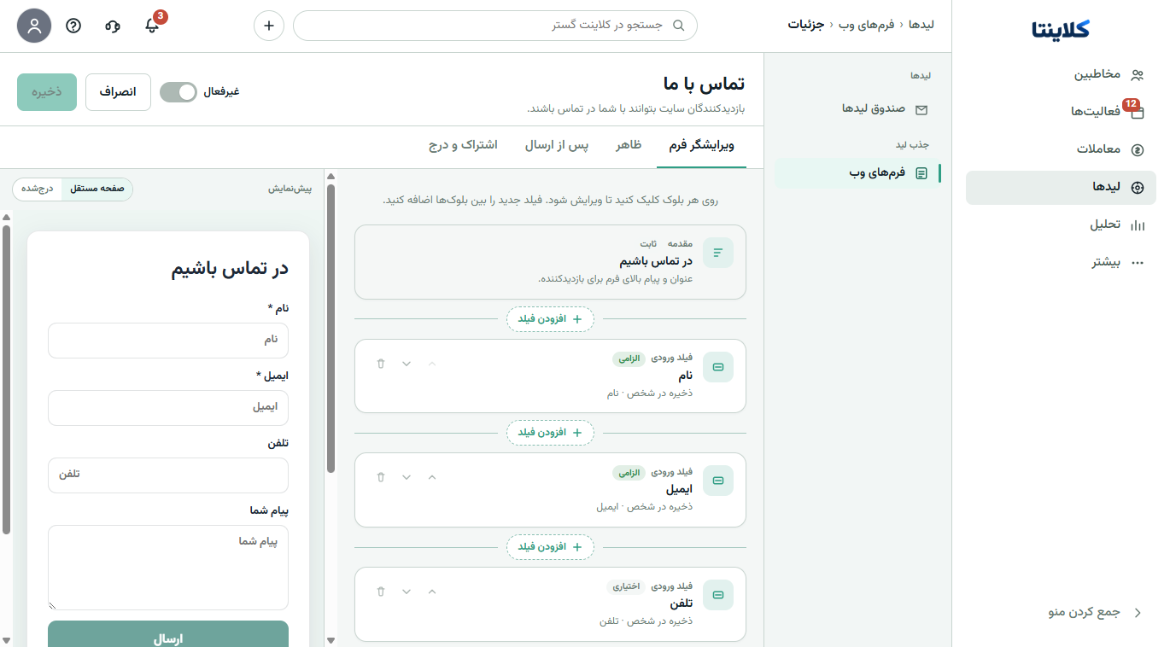Open notifications bell with 3 badge

tap(152, 26)
